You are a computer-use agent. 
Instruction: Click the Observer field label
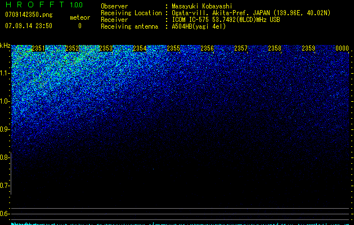(114, 6)
